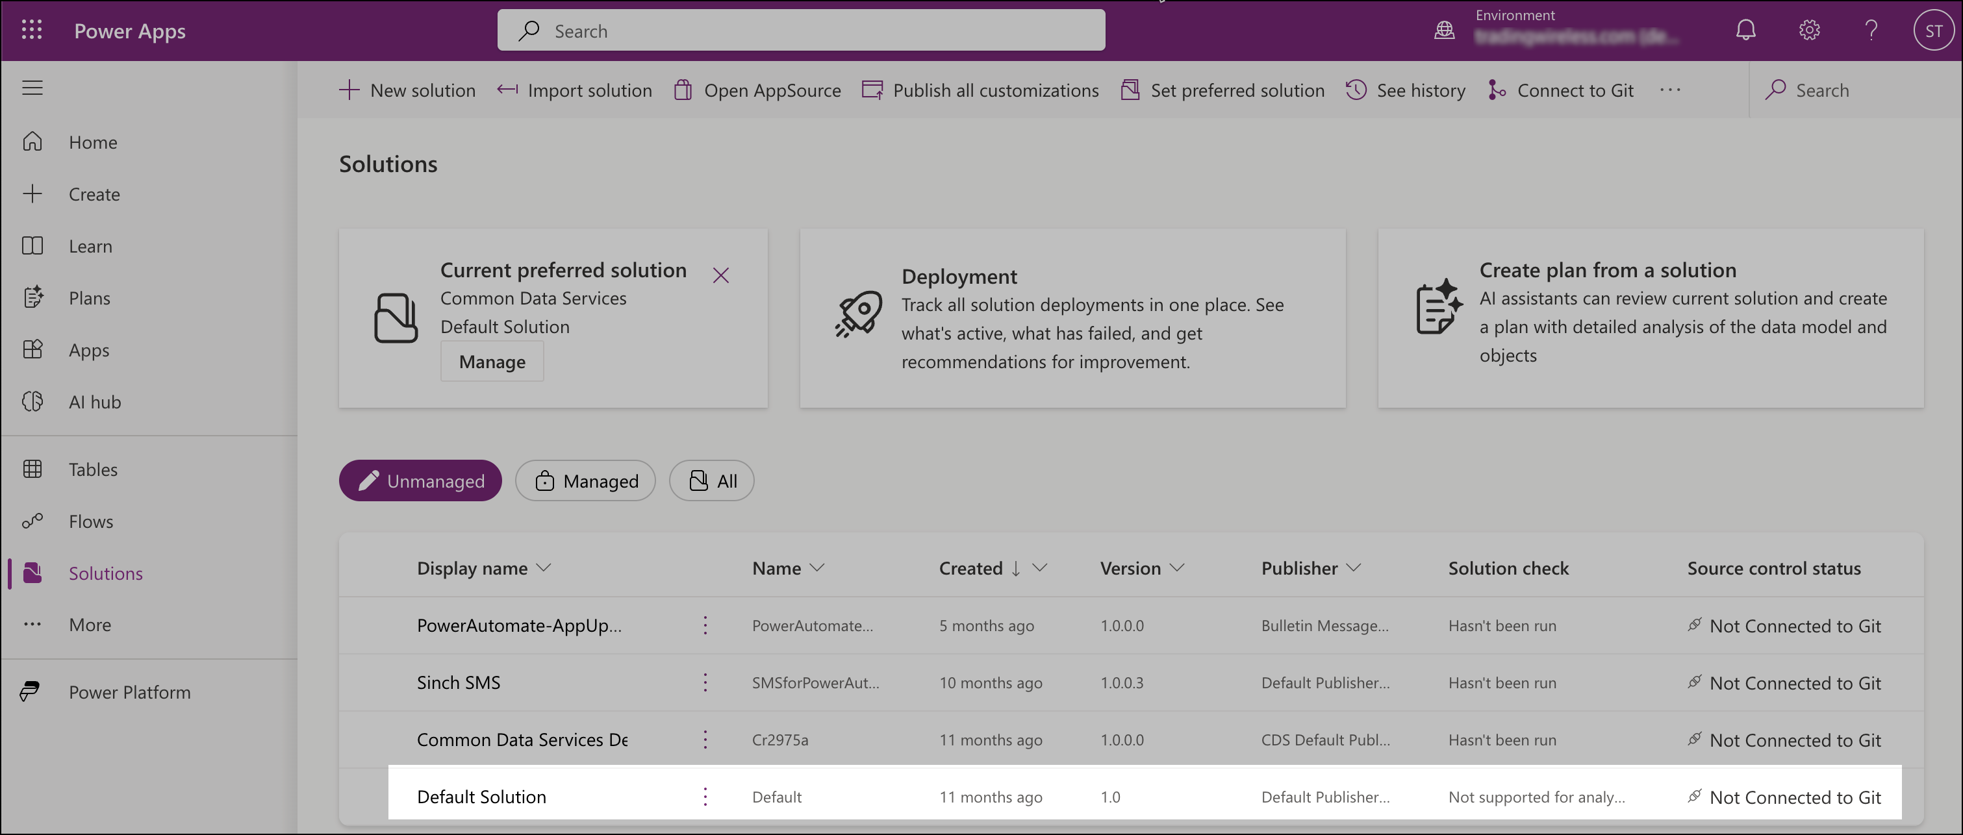The width and height of the screenshot is (1963, 835).
Task: Open the ST account avatar
Action: point(1933,31)
